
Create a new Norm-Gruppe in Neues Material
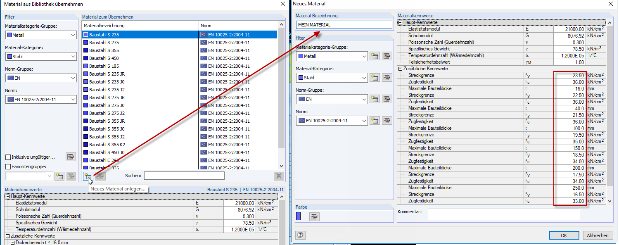coord(375,99)
